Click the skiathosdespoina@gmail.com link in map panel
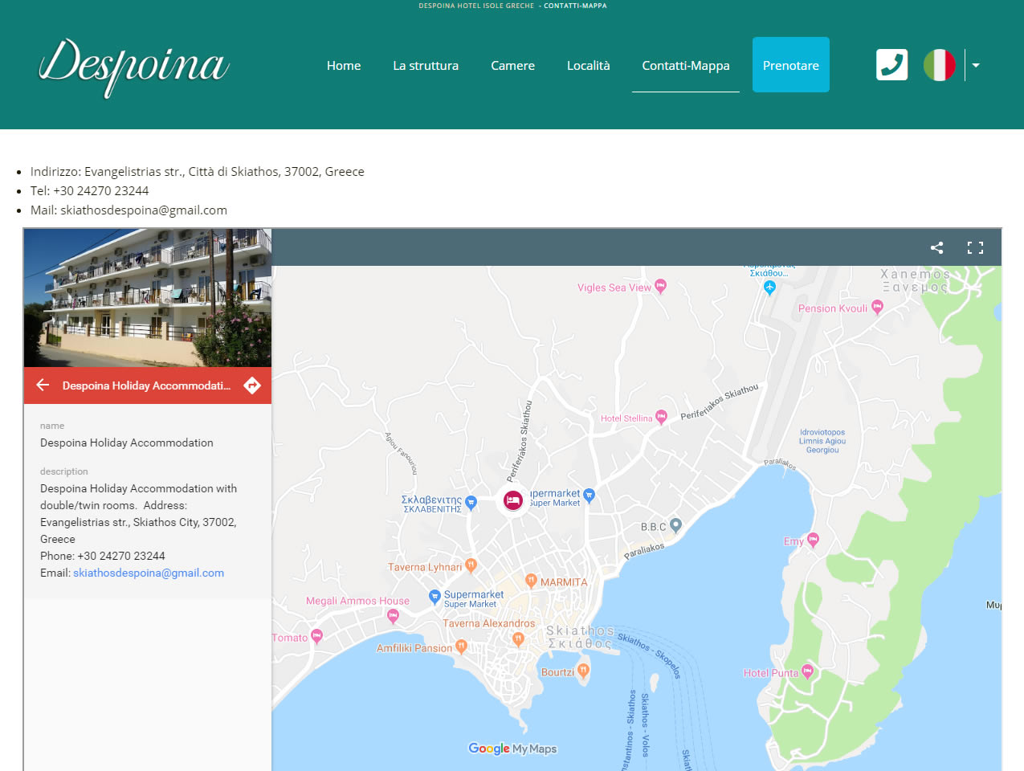Viewport: 1024px width, 771px height. click(x=149, y=573)
